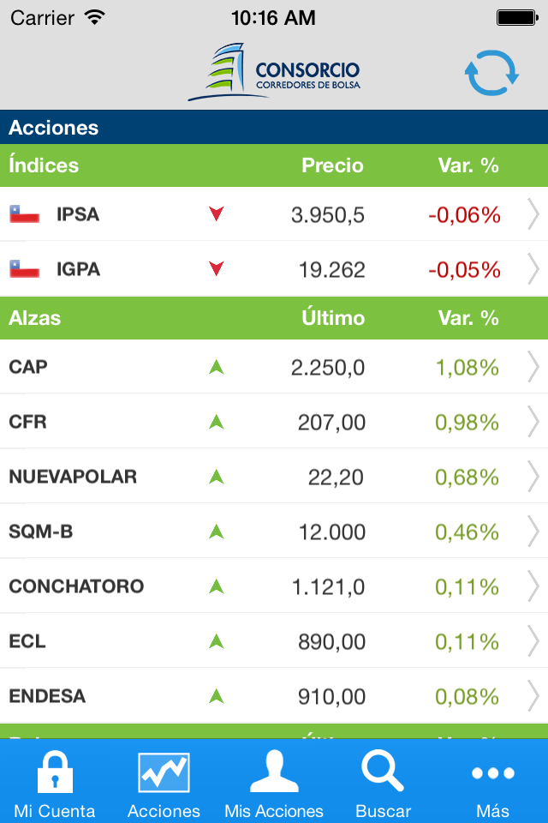Viewport: 548px width, 823px height.
Task: Open Mis Acciones person icon
Action: tap(274, 770)
